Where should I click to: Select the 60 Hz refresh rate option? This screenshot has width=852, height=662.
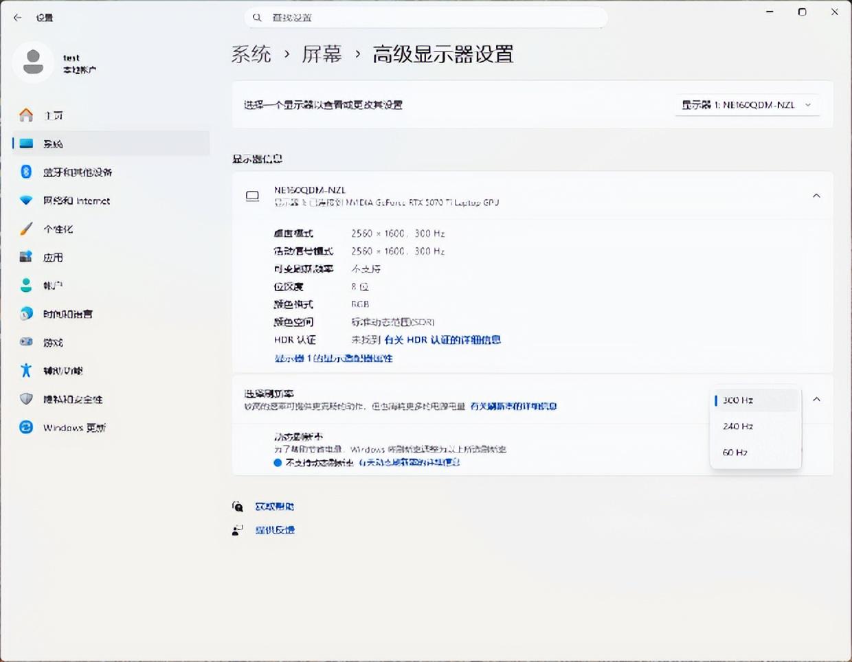pyautogui.click(x=735, y=453)
